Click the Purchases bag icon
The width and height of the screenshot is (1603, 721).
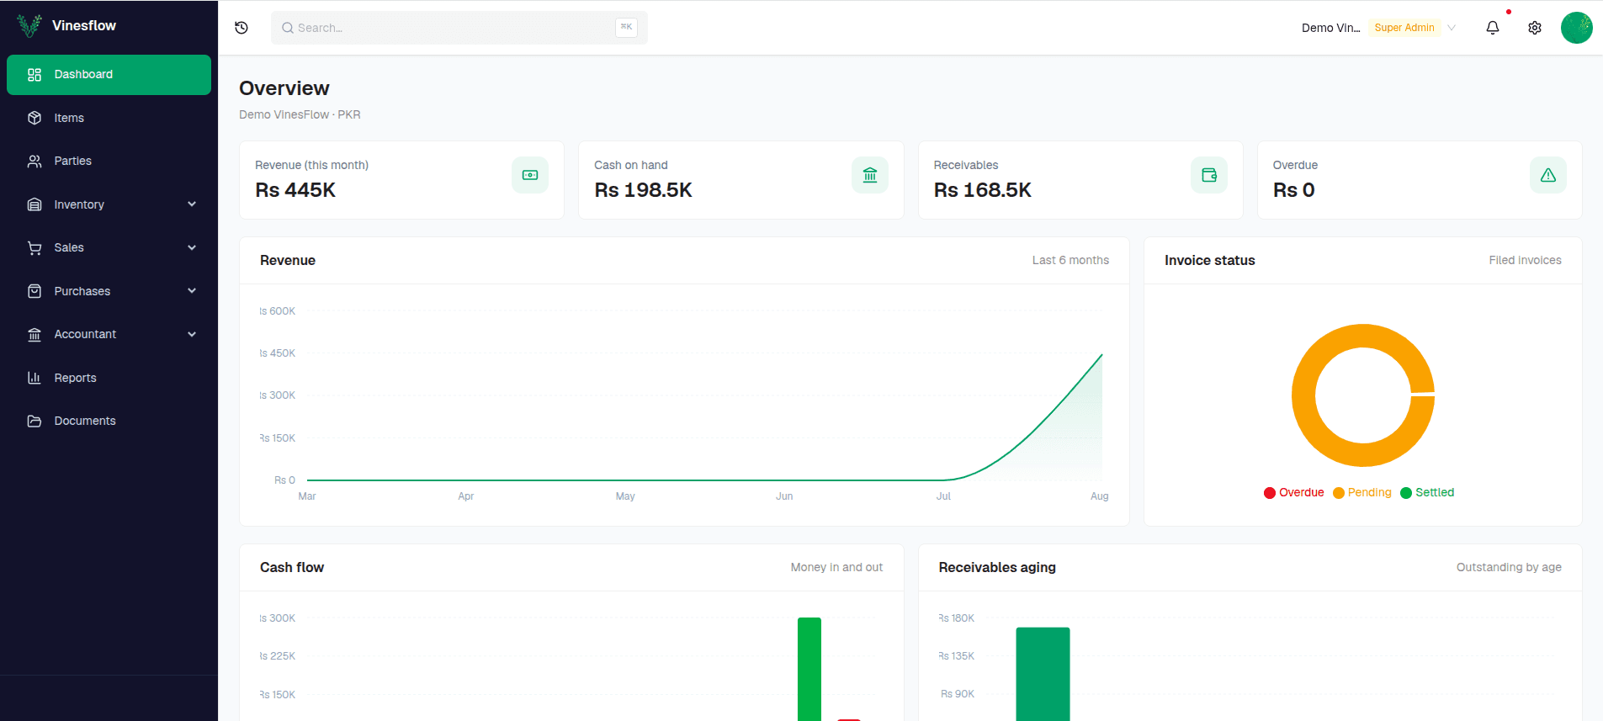35,291
